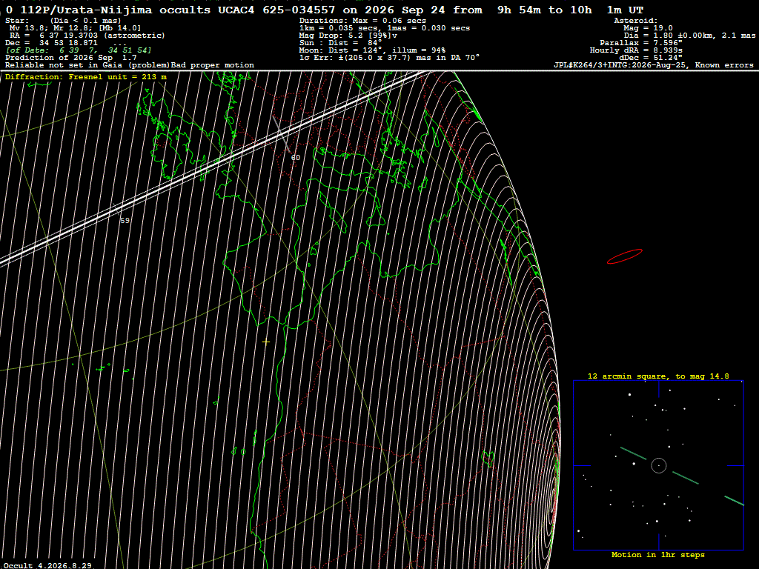Image resolution: width=759 pixels, height=569 pixels.
Task: Click the star chart inset thumbnail
Action: pos(658,465)
